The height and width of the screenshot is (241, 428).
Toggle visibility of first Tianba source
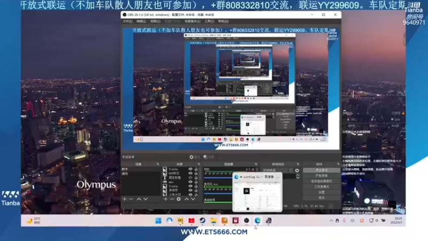tap(190, 169)
